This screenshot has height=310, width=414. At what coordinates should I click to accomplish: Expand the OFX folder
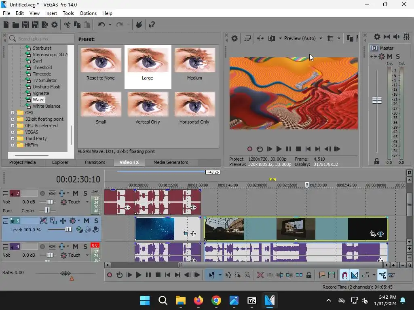(x=13, y=113)
